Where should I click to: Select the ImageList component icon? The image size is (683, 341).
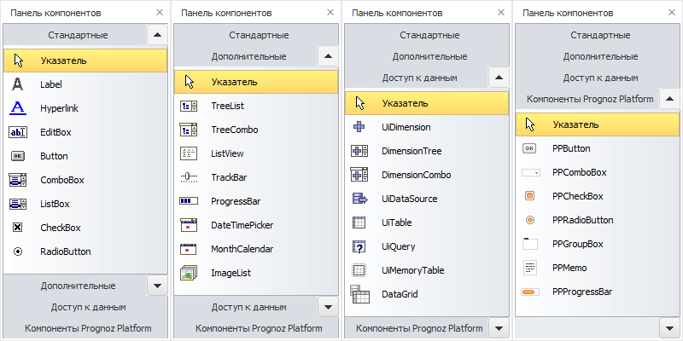click(189, 273)
